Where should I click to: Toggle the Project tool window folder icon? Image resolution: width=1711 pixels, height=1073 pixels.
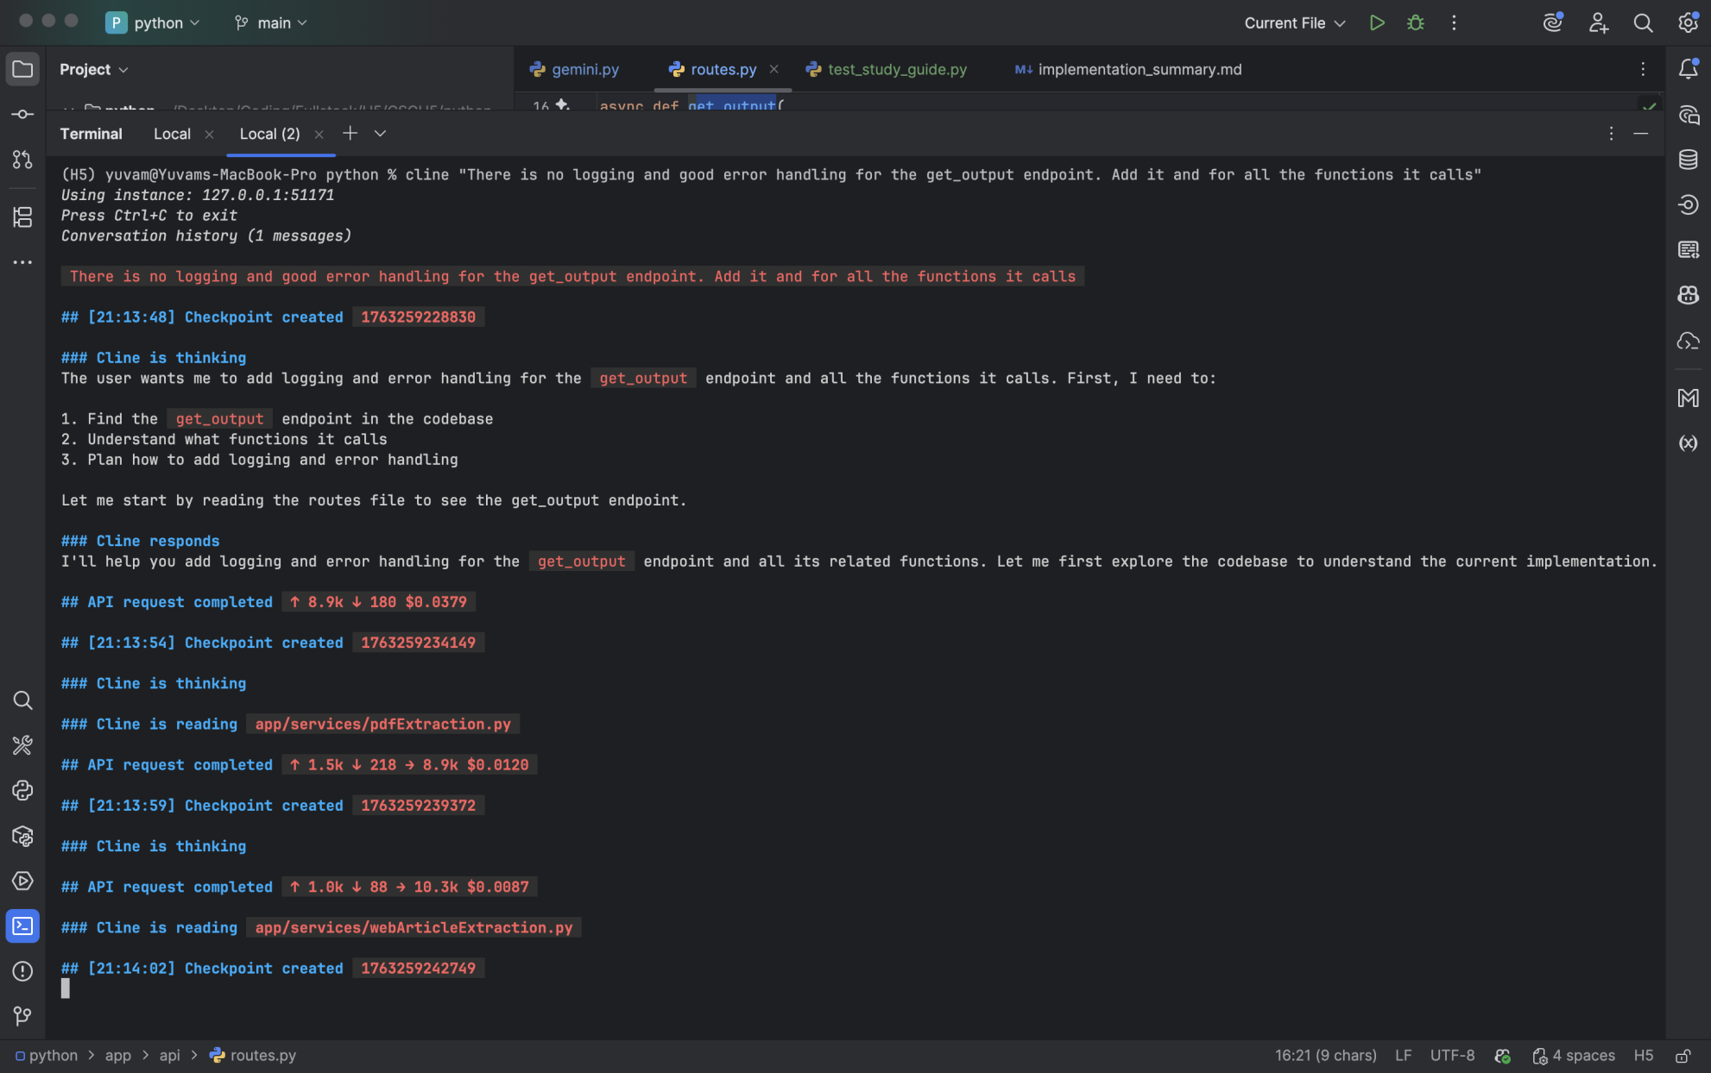point(22,69)
